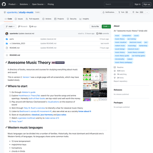Open Beethoven's sonata #5 movement #1 link
This screenshot has height=153, width=153.
(x=35, y=111)
